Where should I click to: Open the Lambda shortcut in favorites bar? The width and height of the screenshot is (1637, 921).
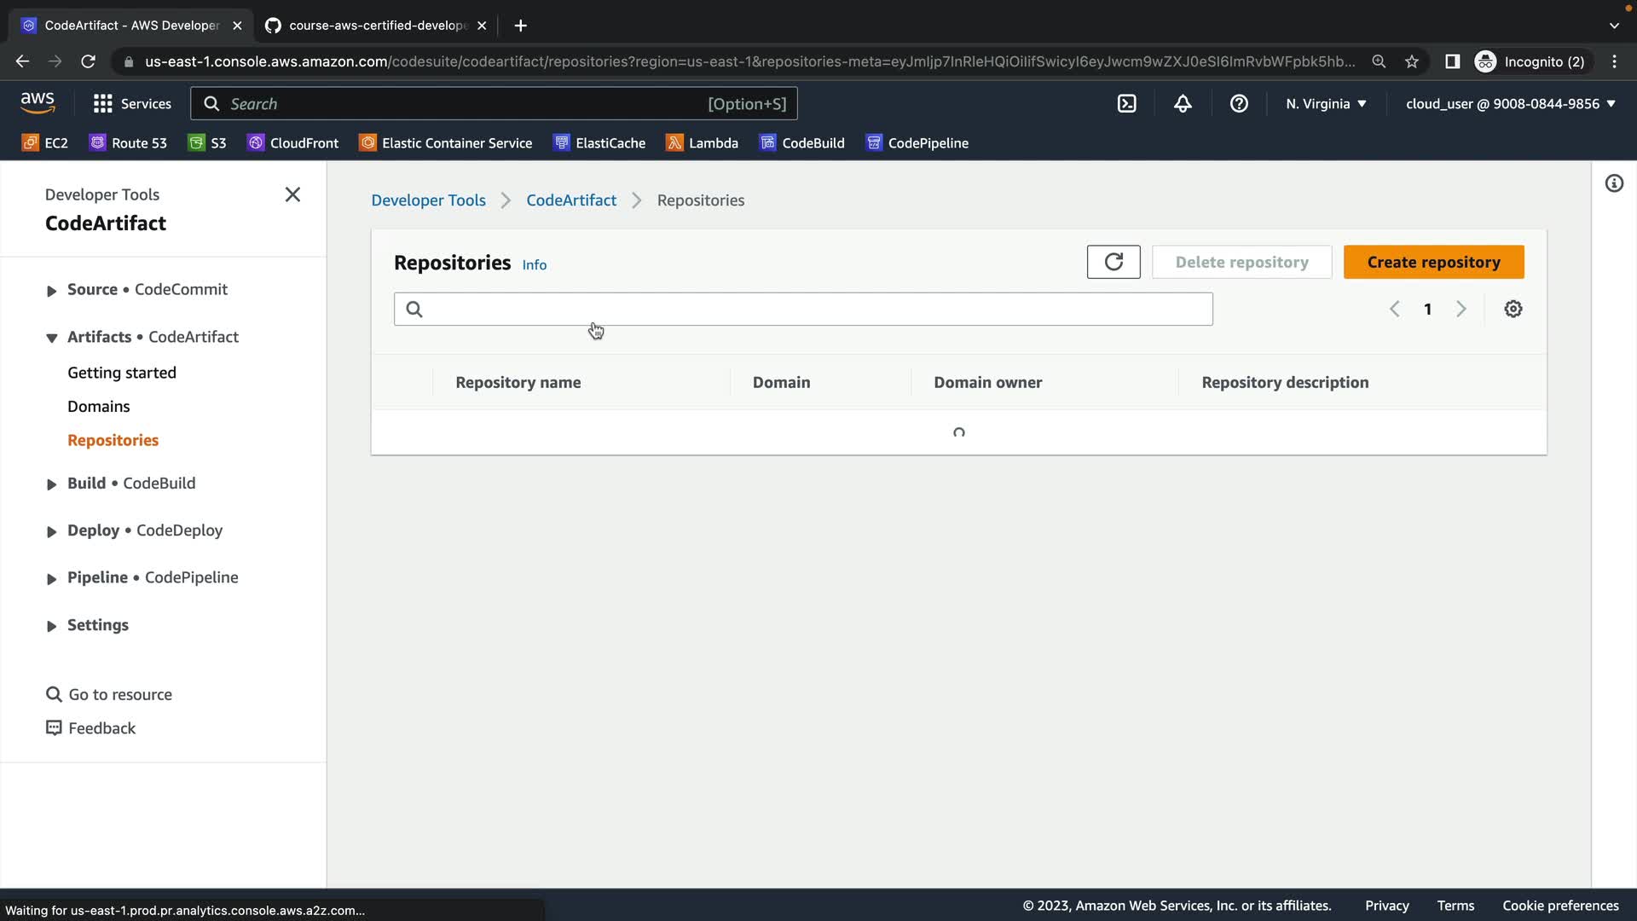click(702, 142)
